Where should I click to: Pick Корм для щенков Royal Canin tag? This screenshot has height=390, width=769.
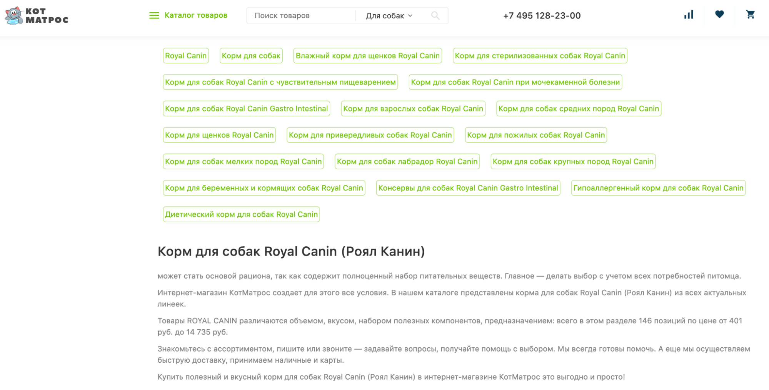pyautogui.click(x=219, y=135)
